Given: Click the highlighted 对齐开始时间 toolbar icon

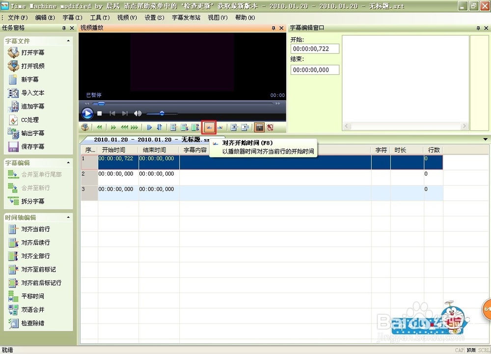Looking at the screenshot, I should pyautogui.click(x=209, y=127).
